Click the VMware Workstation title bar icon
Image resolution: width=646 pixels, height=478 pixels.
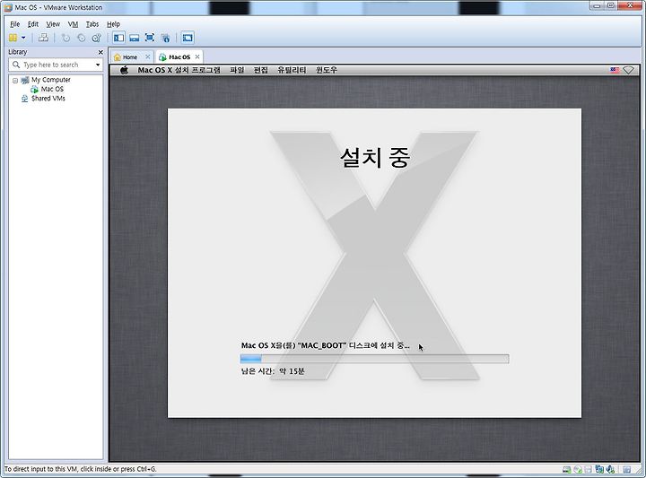coord(7,7)
